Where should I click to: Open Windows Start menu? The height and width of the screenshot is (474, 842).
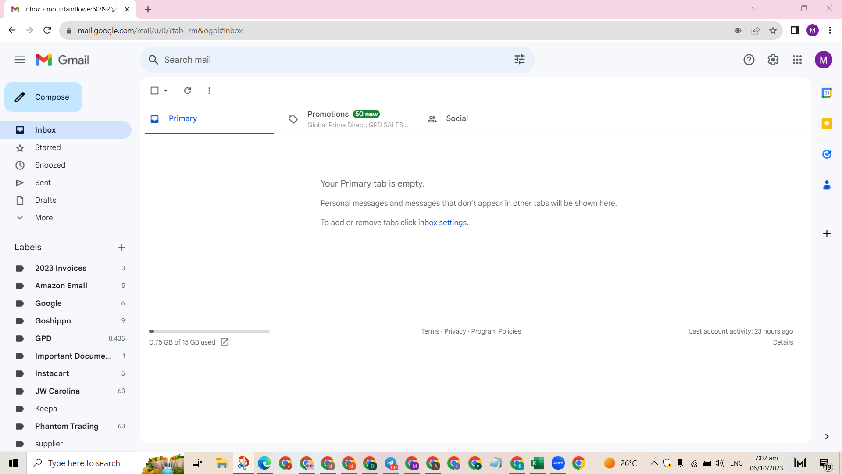13,463
